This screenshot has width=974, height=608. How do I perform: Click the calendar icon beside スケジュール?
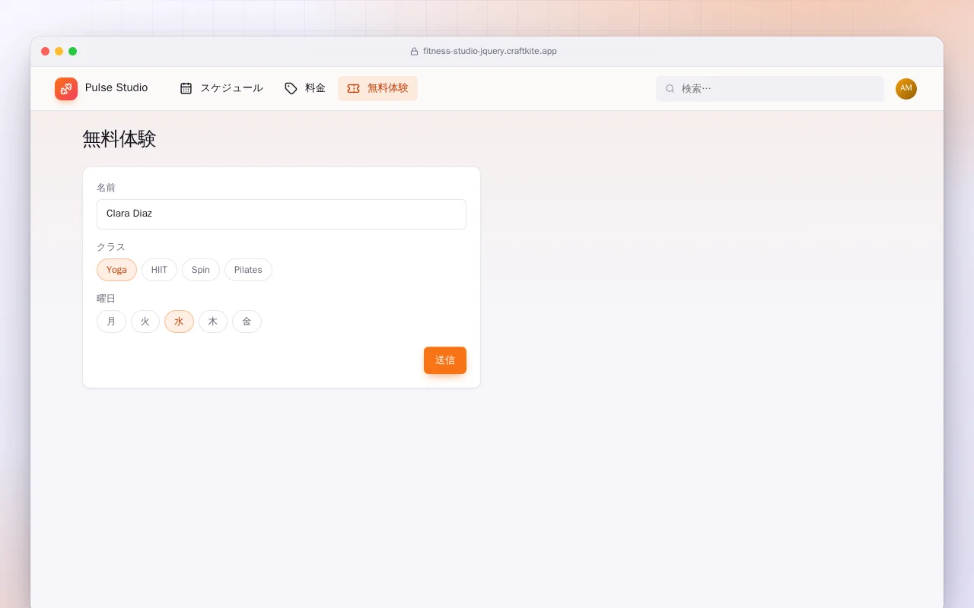[186, 88]
